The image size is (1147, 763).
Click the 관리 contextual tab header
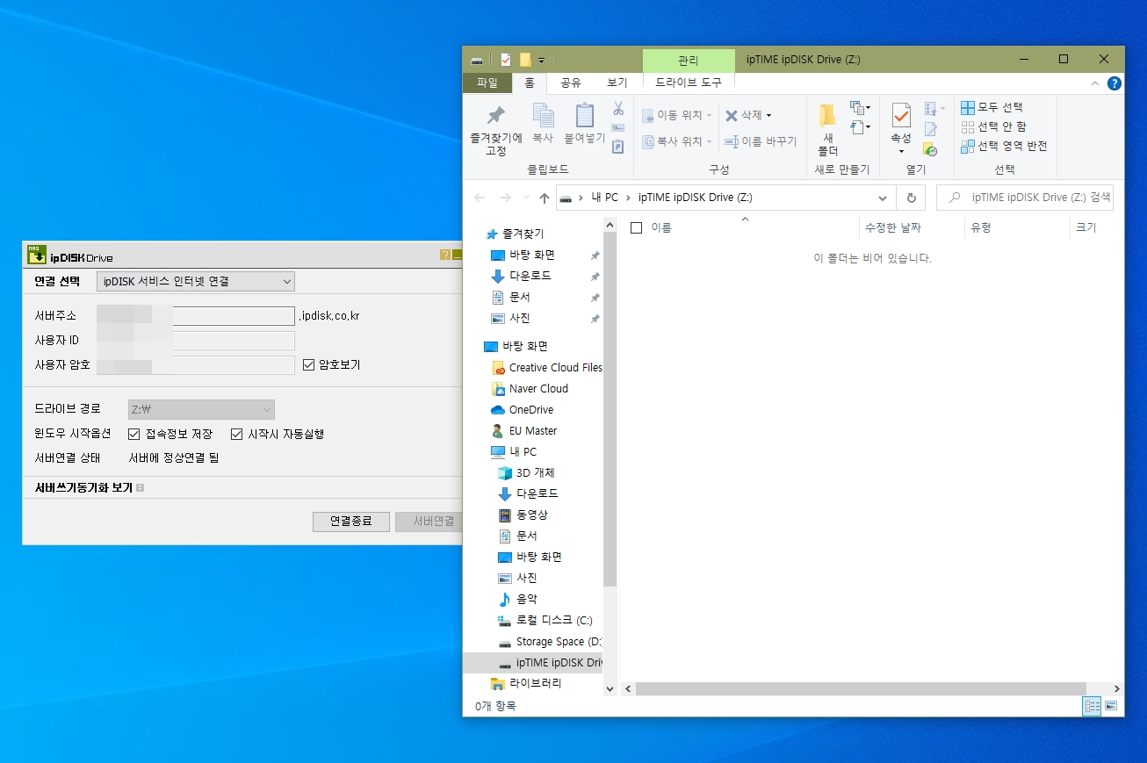tap(689, 60)
